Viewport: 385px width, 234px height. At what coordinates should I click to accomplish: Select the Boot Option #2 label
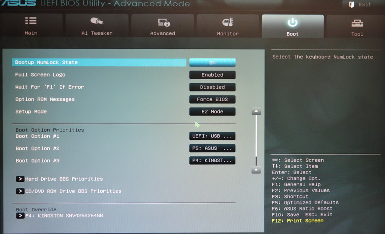click(x=37, y=149)
